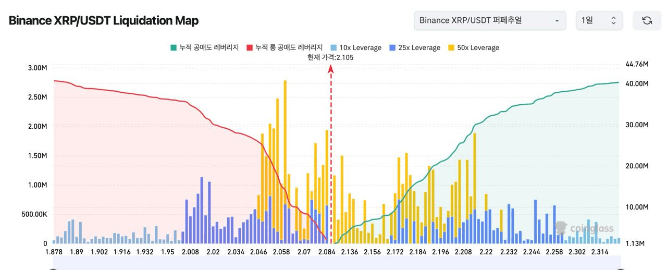Click the 2.02 x-axis price label
This screenshot has width=667, height=270.
coord(213,252)
